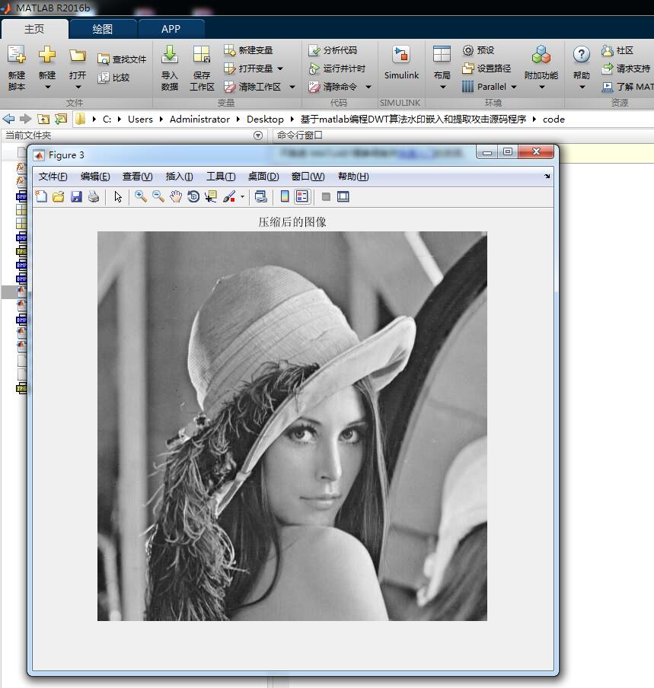Start 运行并计时 run and time
654x688 pixels.
pos(337,68)
